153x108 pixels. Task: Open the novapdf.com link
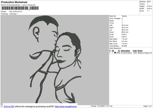pyautogui.click(x=66, y=106)
